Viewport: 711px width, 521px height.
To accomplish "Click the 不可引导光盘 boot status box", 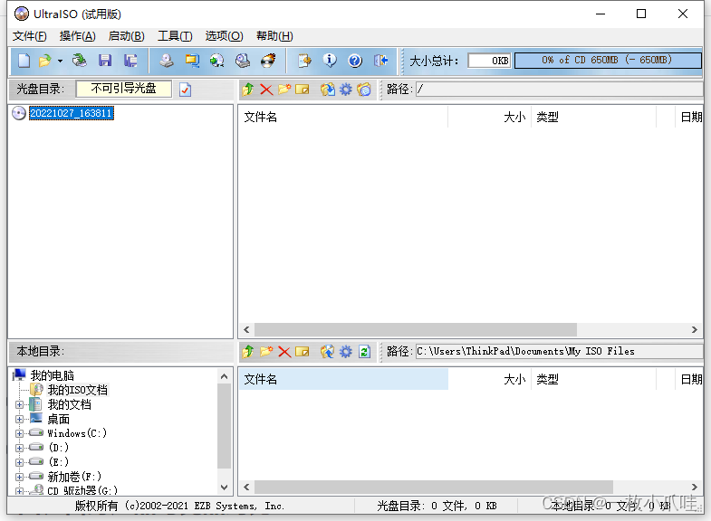I will click(124, 89).
